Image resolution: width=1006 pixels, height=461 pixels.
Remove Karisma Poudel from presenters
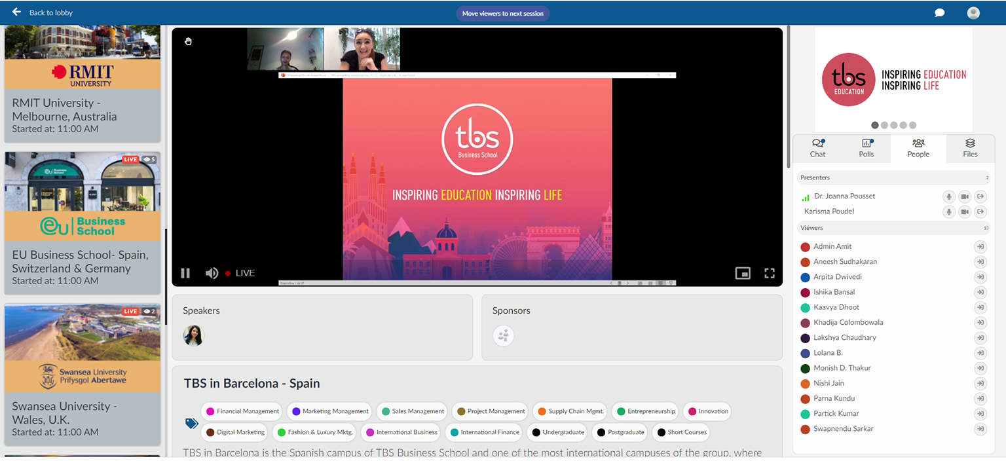pos(980,212)
